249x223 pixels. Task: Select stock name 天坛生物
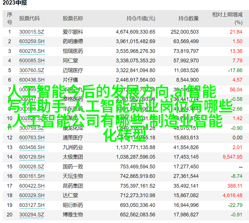73,176
